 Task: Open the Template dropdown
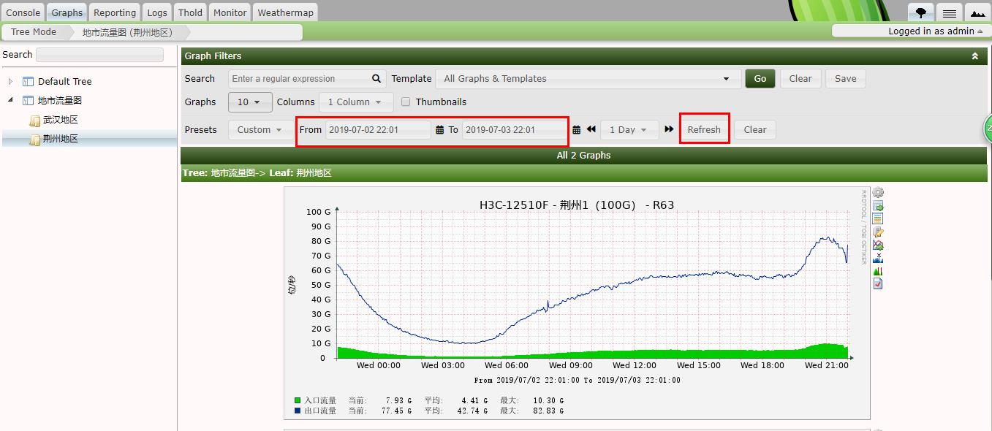click(588, 79)
